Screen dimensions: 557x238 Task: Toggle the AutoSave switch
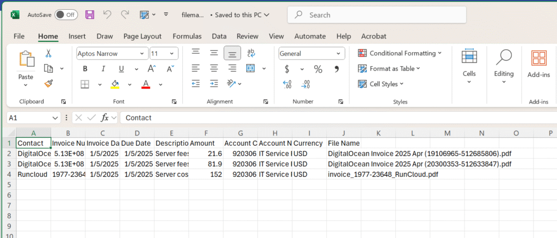(x=66, y=15)
